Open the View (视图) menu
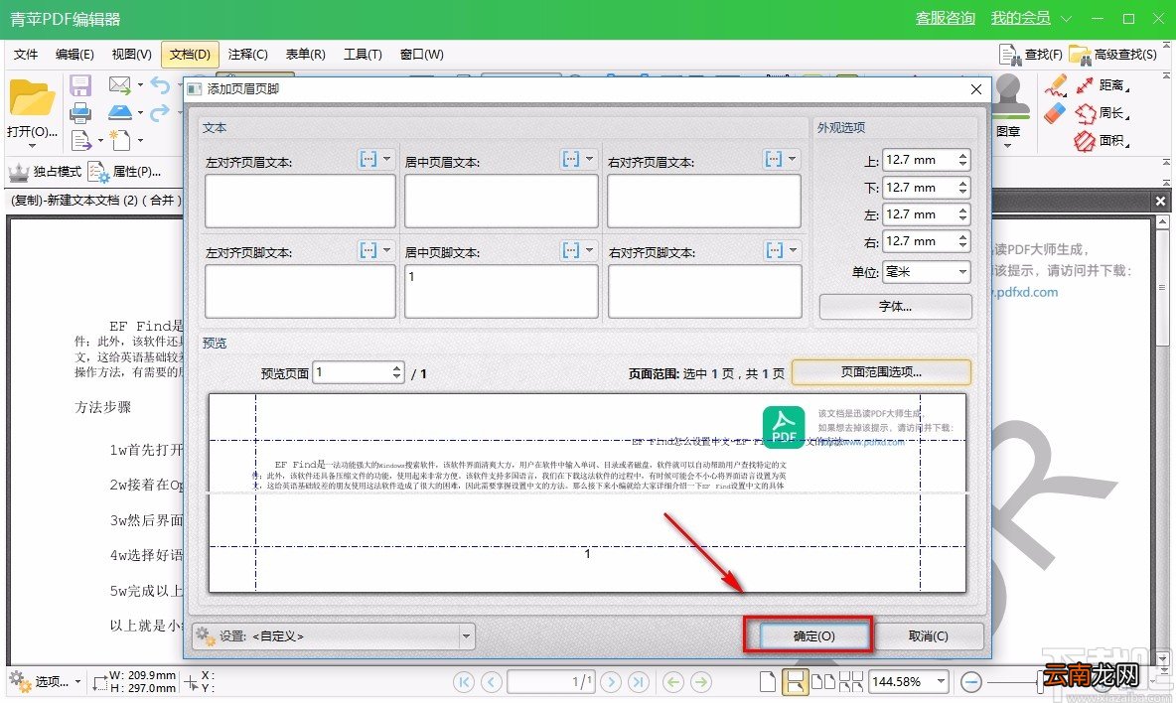 pos(131,55)
